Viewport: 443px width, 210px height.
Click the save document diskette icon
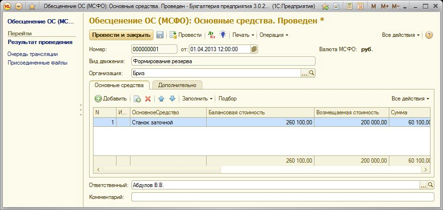pyautogui.click(x=160, y=35)
